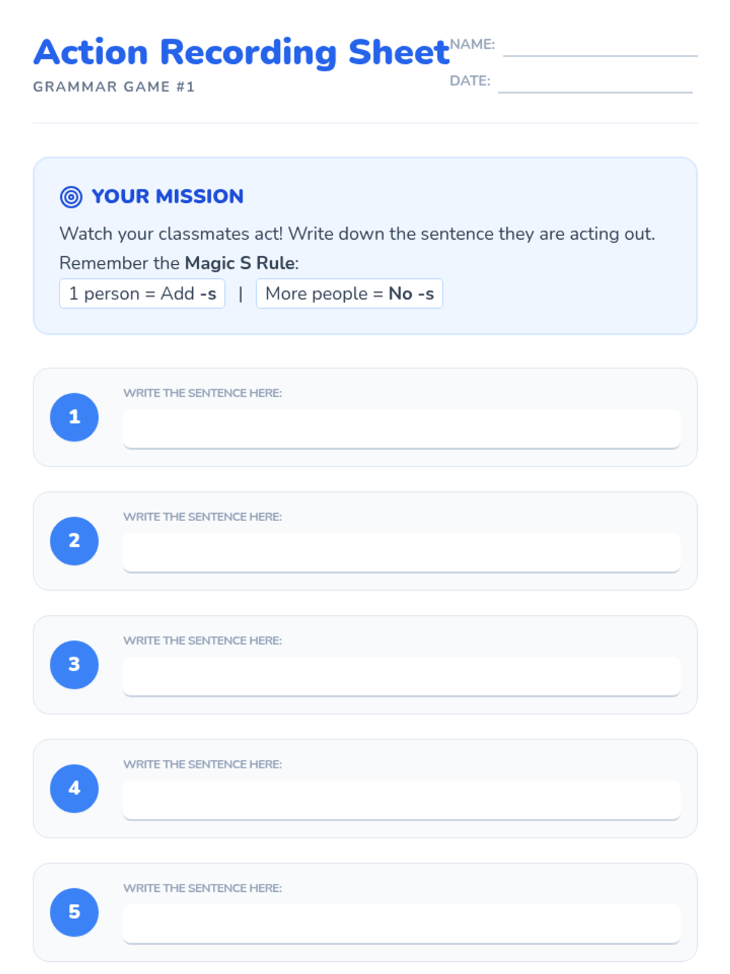Click the number 5 circle badge
Viewport: 730px width, 974px height.
[74, 912]
